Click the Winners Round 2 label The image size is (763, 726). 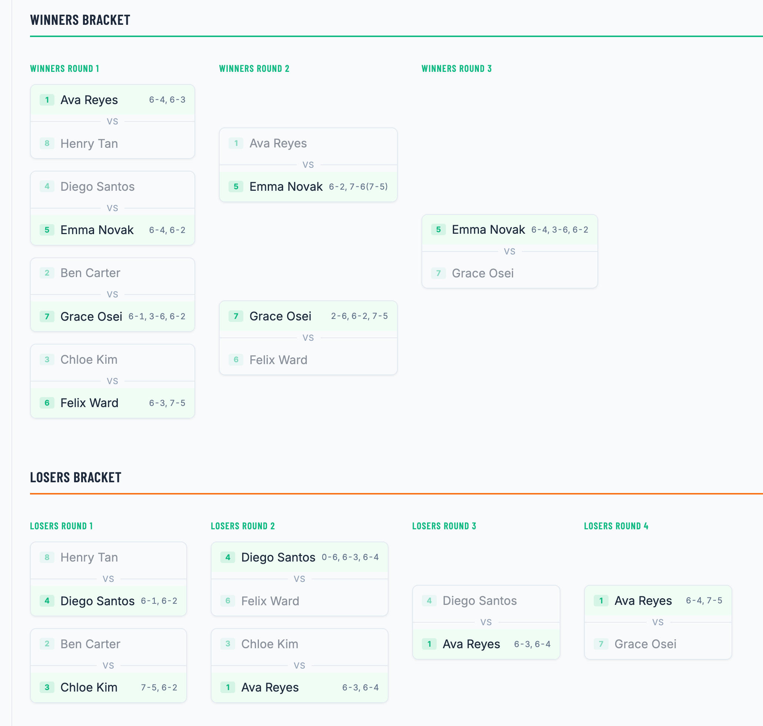click(x=254, y=69)
